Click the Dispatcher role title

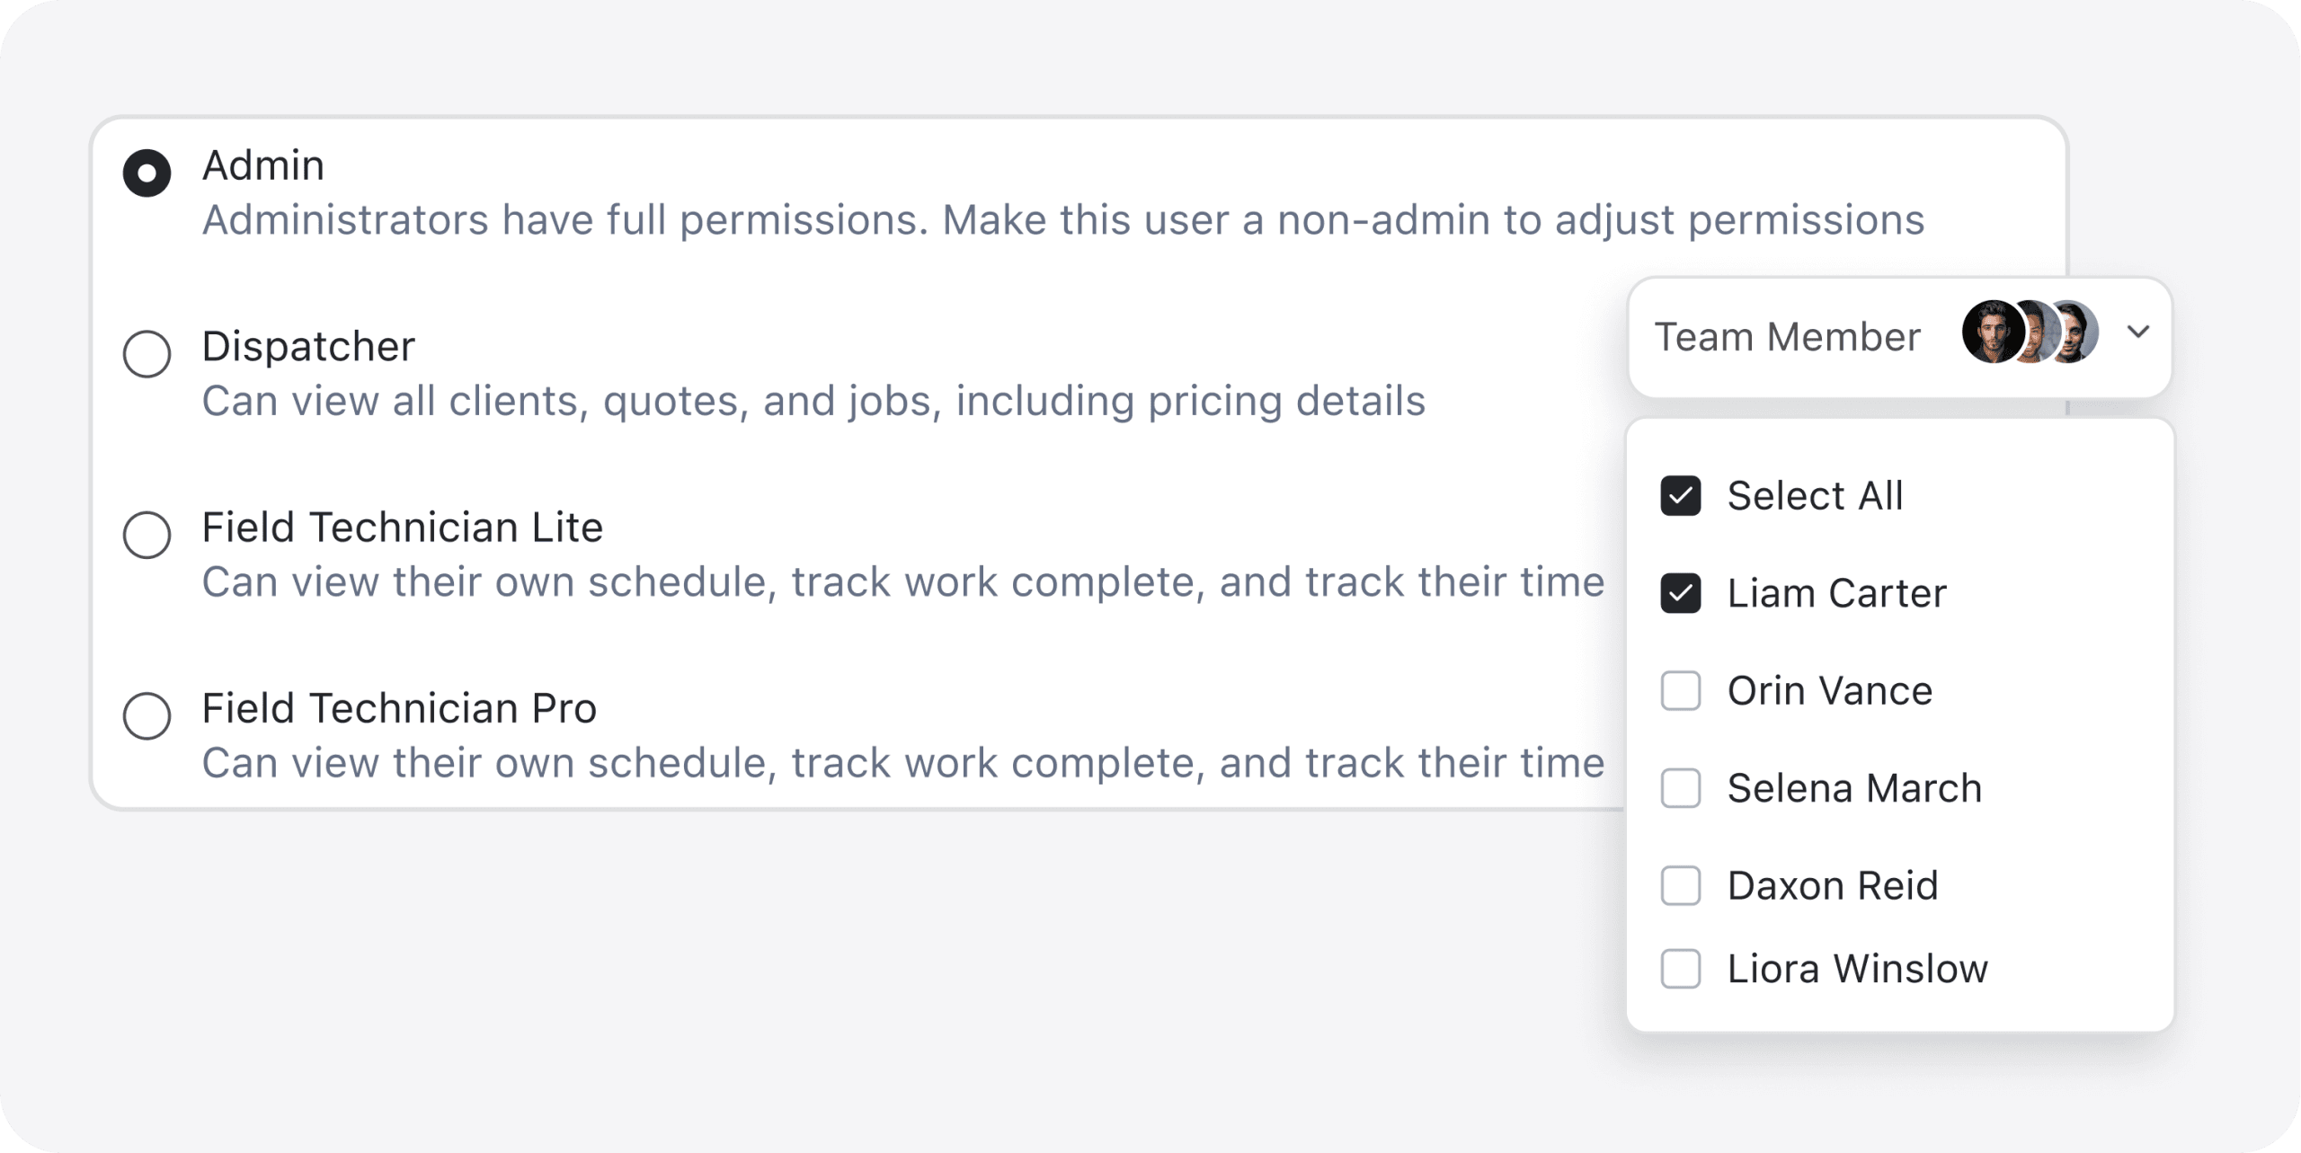pos(308,346)
